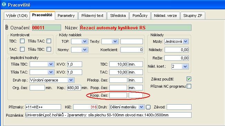Click the Název field Řezací automaty
The height and width of the screenshot is (126, 225).
[136, 28]
